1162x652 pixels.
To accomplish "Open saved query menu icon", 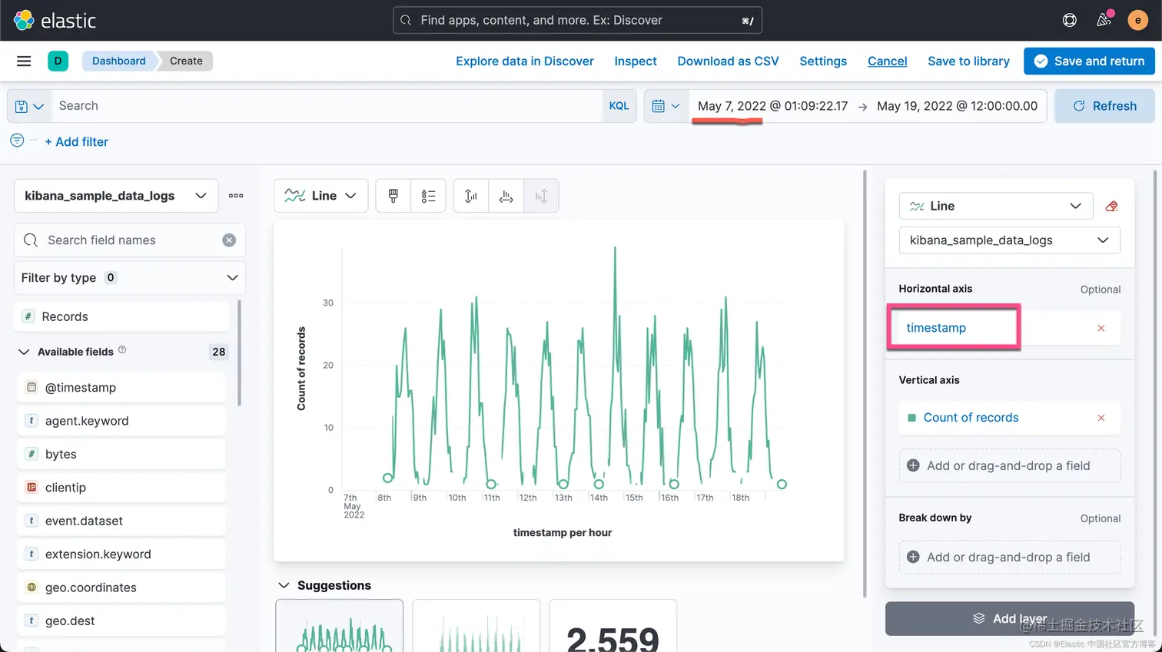I will (29, 106).
